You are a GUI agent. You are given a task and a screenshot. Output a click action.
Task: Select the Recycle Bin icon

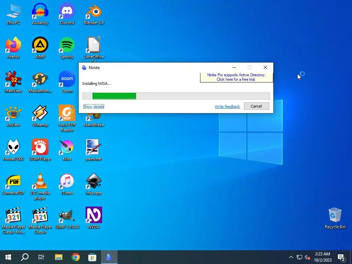(x=335, y=218)
